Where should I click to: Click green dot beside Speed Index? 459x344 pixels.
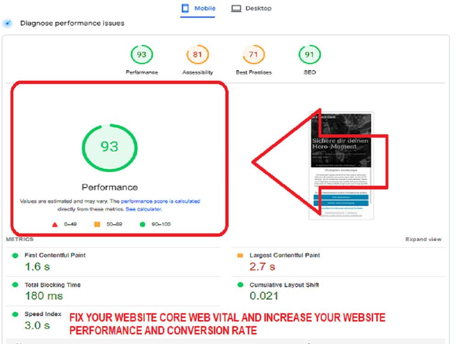tap(15, 315)
